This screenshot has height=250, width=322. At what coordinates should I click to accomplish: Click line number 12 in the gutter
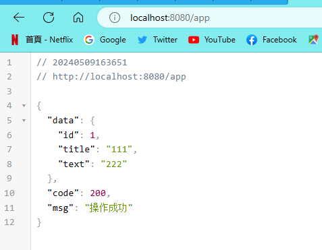[x=9, y=222]
